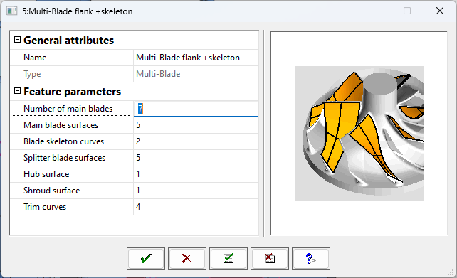Click the Type attribute label

(32, 74)
